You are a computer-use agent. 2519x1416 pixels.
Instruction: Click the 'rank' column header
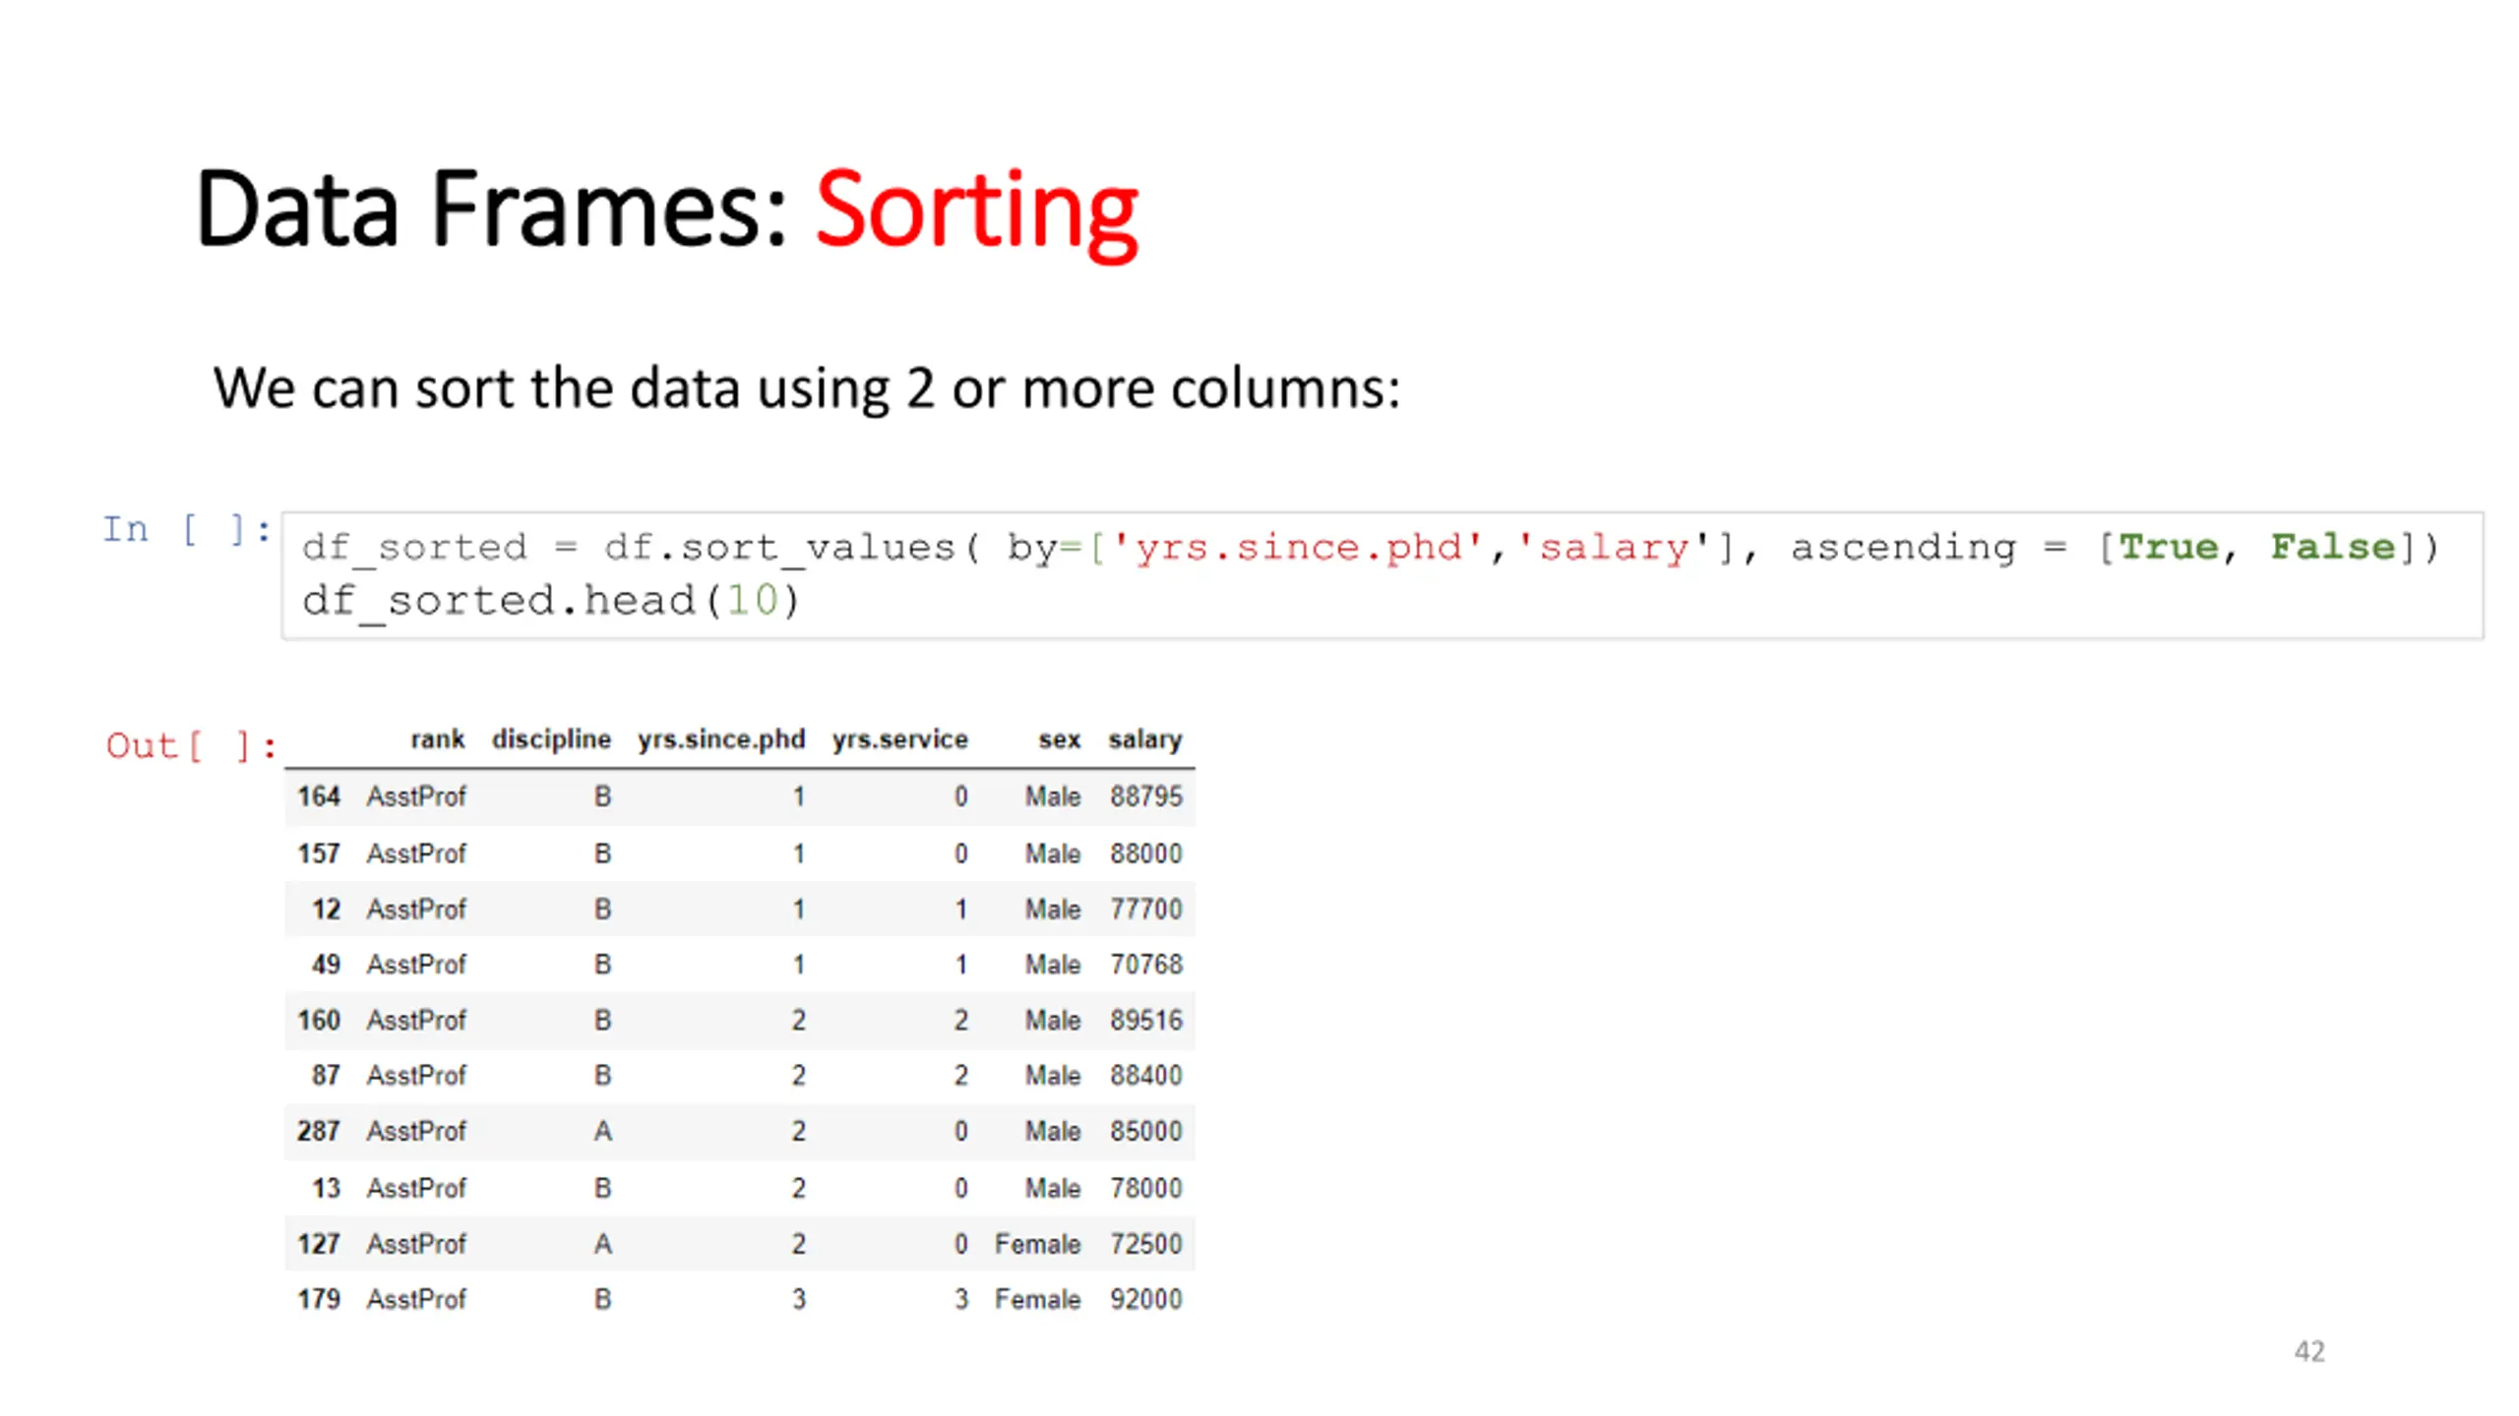coord(437,738)
